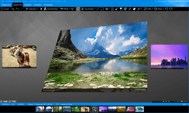Image resolution: width=189 pixels, height=113 pixels.
Task: Select the perspective correction quadrilateral tool
Action: (102, 9)
